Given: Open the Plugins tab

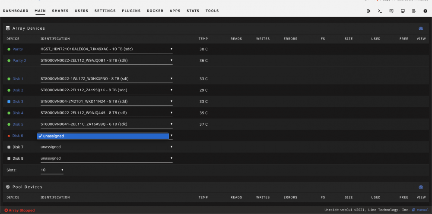Looking at the screenshot, I should (x=131, y=11).
